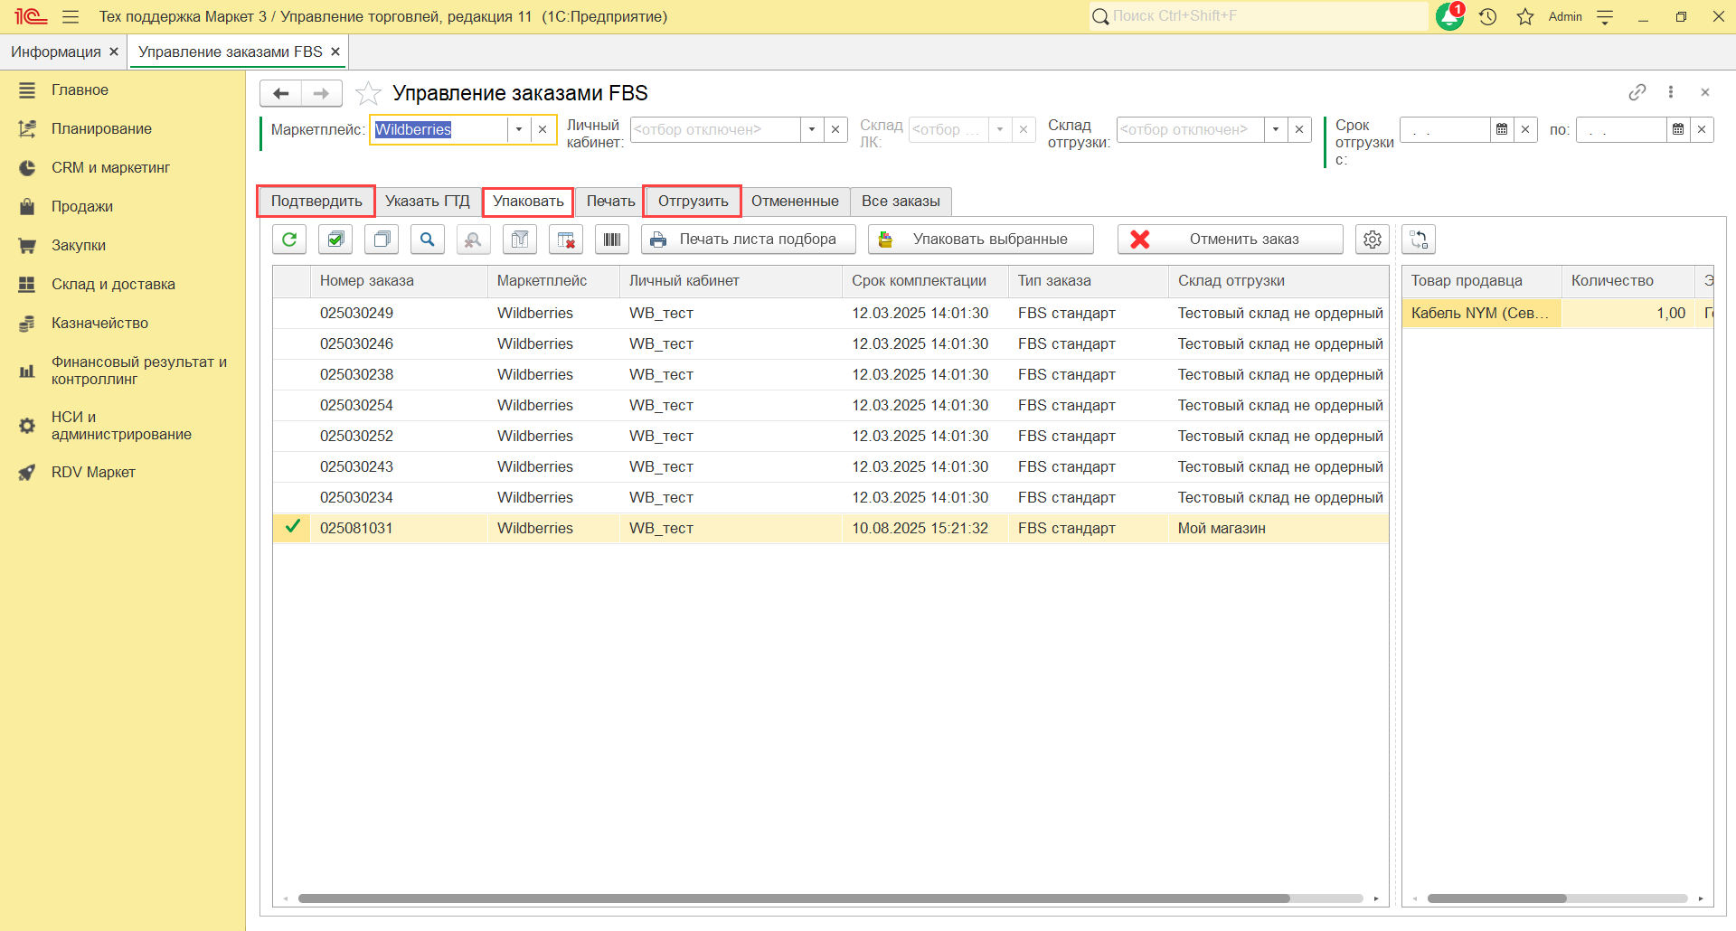
Task: Click the Отменить заказ button
Action: (x=1231, y=240)
